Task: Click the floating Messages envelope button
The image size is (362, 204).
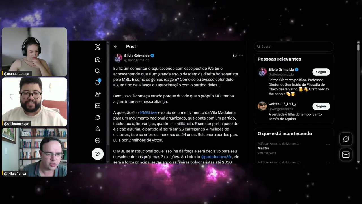Action: [x=346, y=154]
